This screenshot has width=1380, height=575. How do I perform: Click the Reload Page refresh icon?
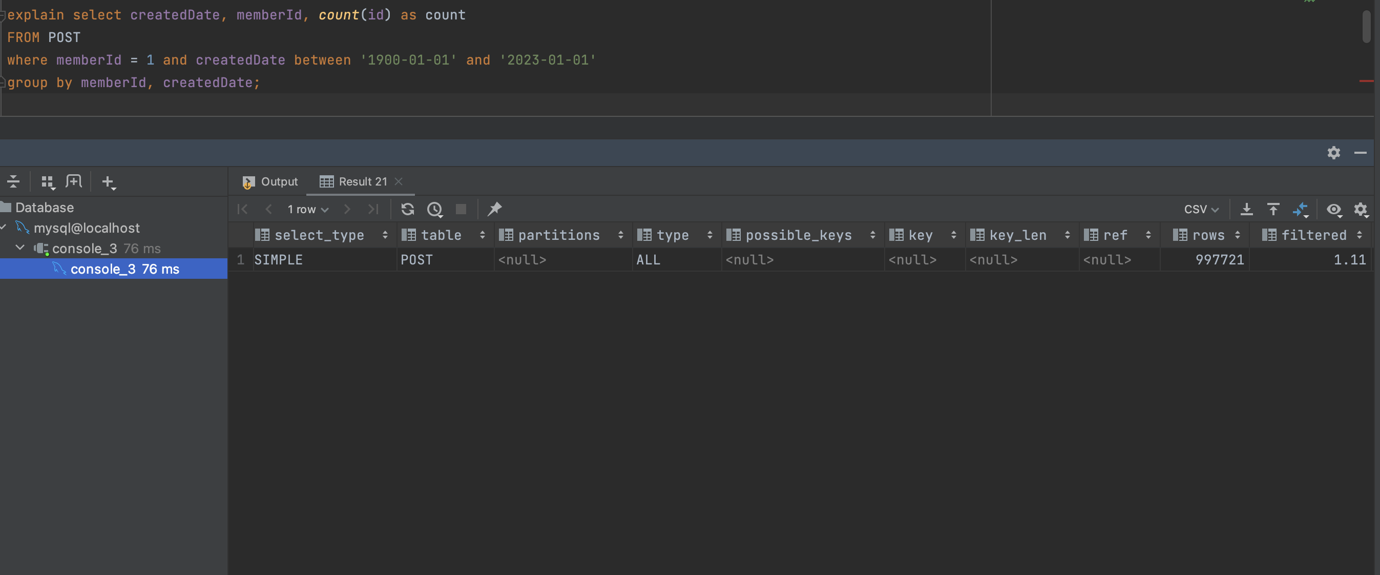(x=407, y=209)
